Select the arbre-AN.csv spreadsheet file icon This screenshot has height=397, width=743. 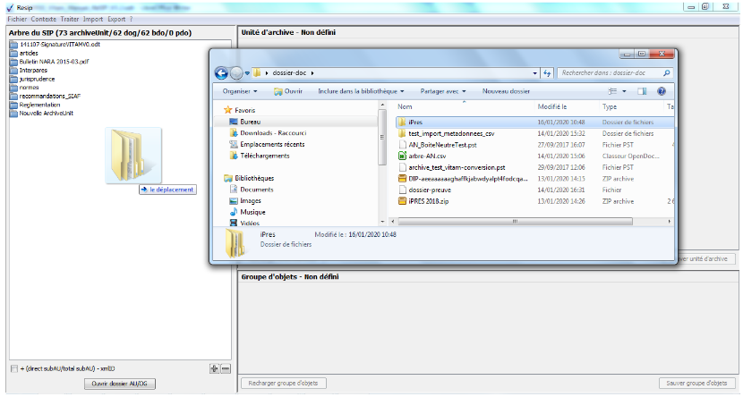point(403,156)
